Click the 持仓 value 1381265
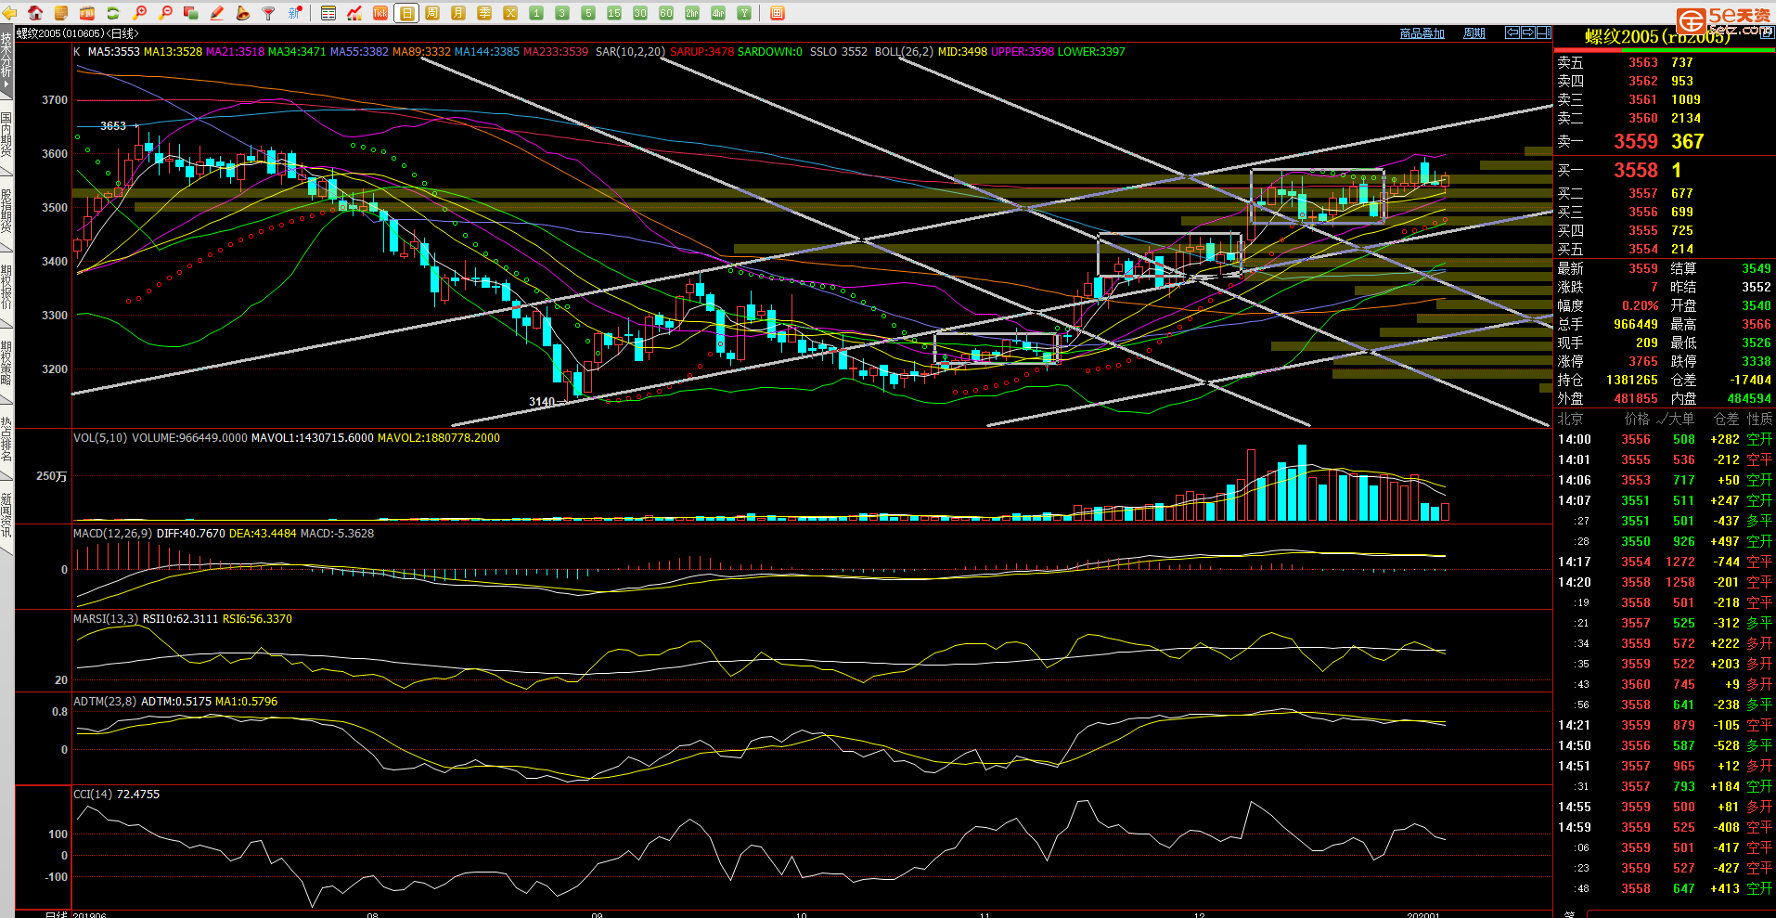The width and height of the screenshot is (1776, 918). [x=1631, y=380]
